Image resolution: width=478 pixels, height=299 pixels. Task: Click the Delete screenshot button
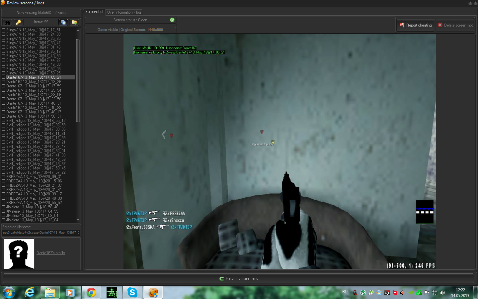[x=455, y=25]
